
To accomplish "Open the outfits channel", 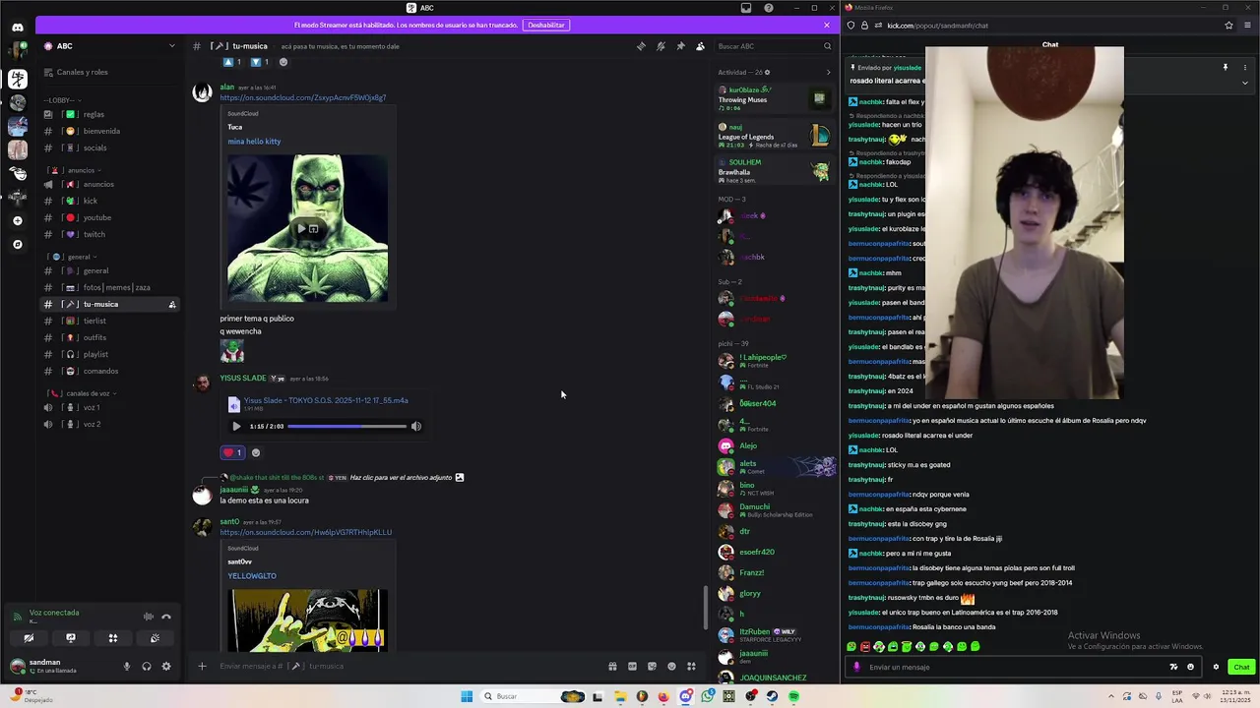I will tap(108, 337).
